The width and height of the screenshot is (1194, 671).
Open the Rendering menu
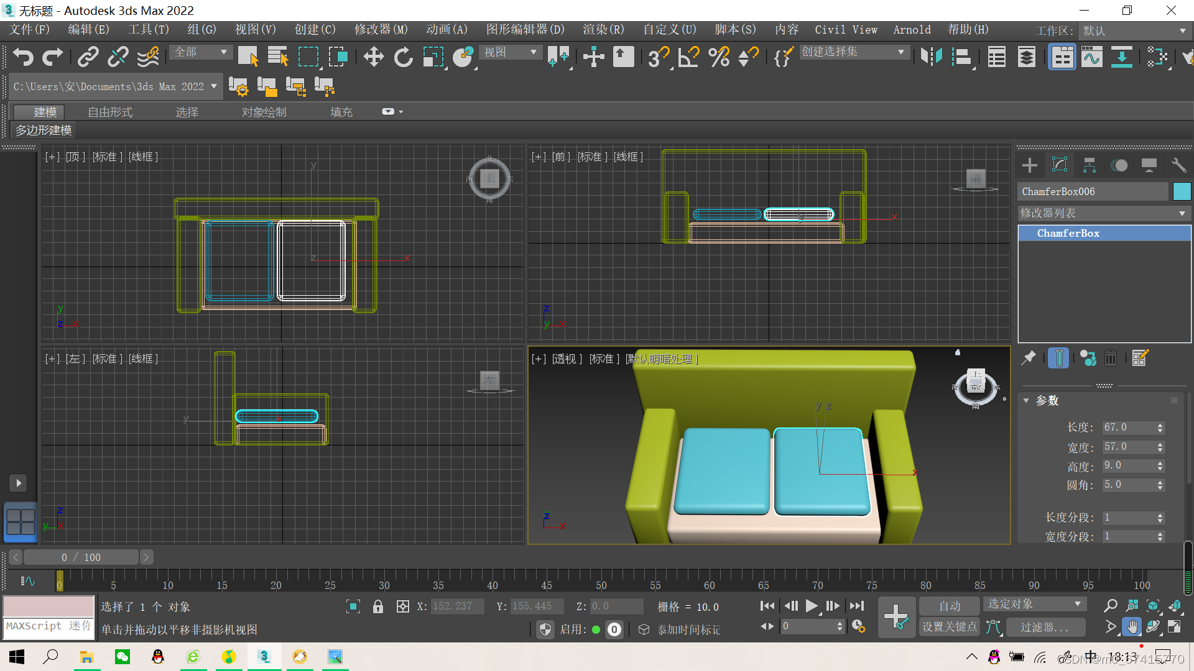pyautogui.click(x=603, y=30)
